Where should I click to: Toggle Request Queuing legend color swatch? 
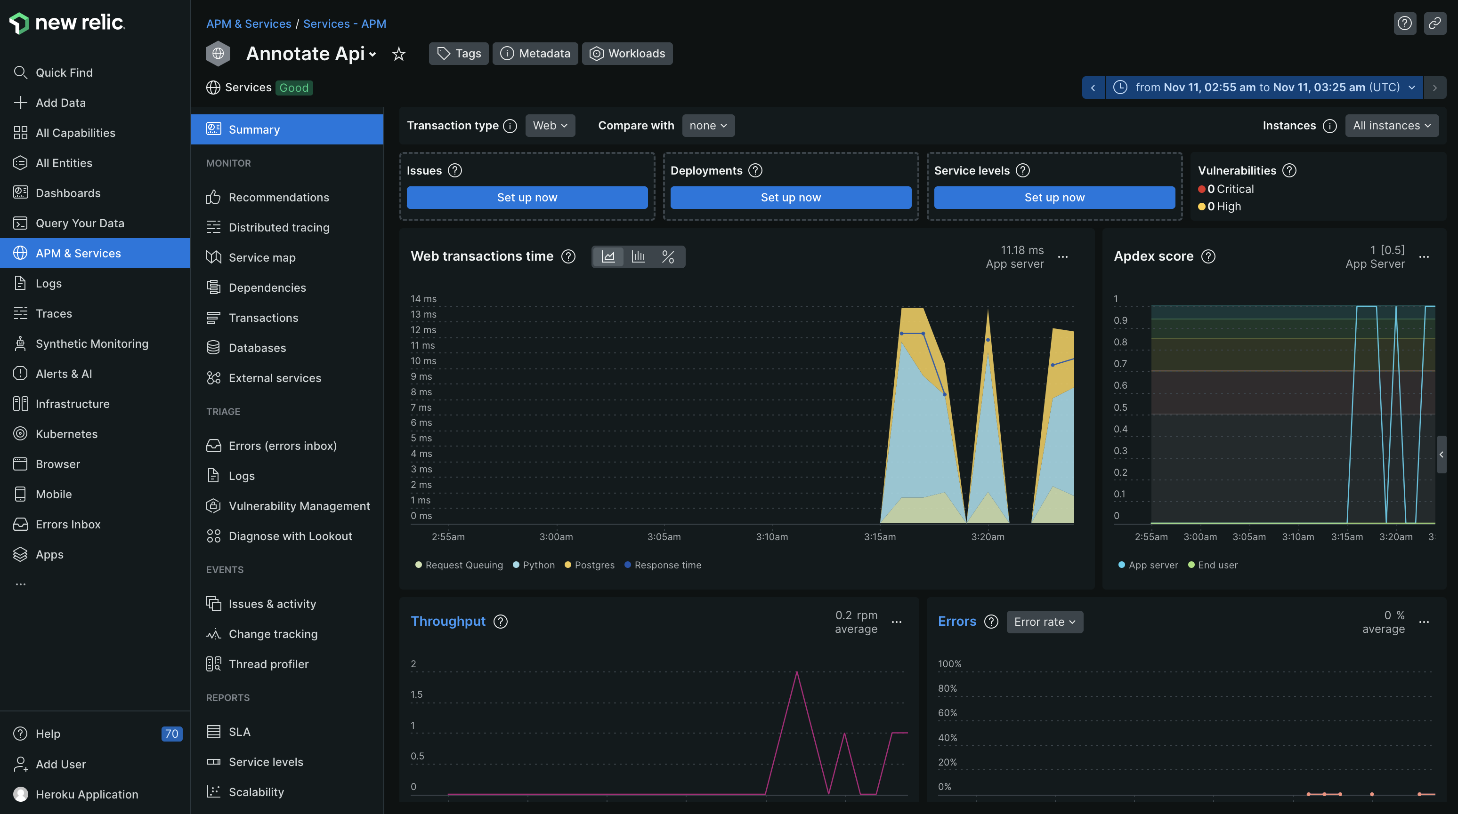coord(418,565)
